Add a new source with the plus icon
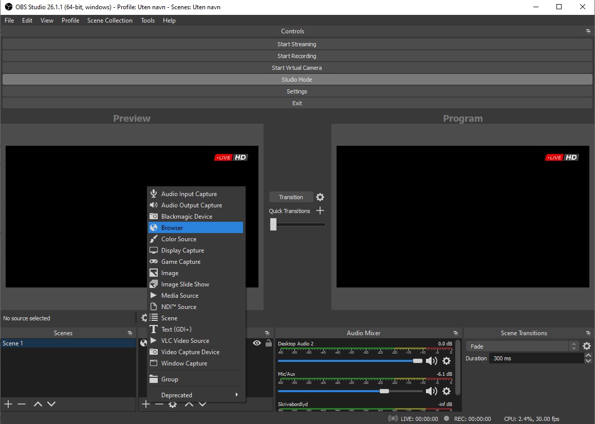The image size is (595, 424). coord(146,404)
